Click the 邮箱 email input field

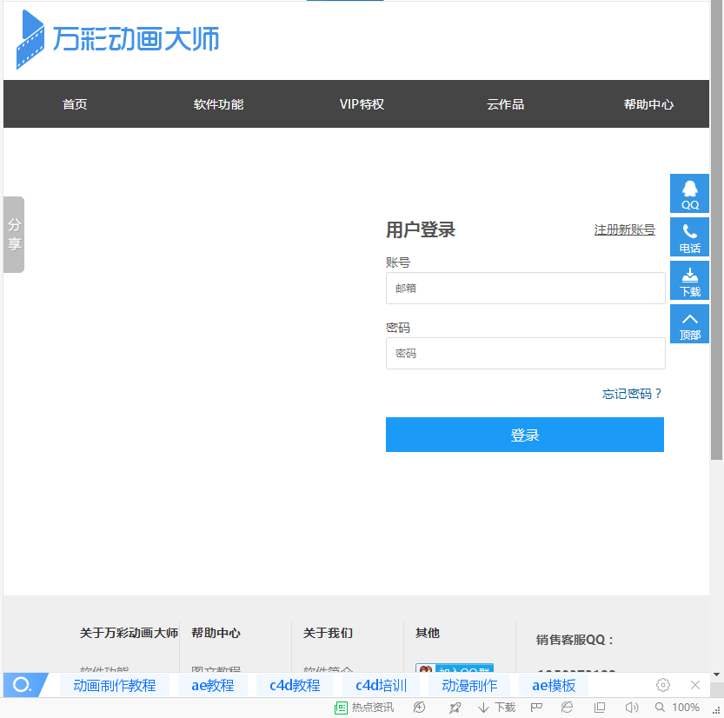coord(525,288)
